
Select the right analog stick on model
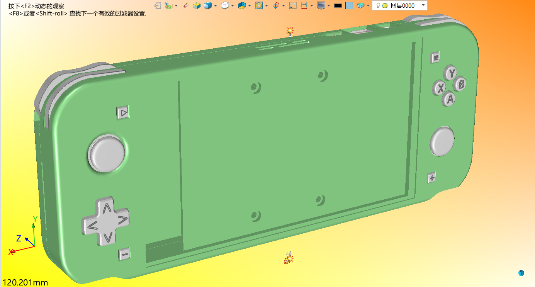(442, 141)
